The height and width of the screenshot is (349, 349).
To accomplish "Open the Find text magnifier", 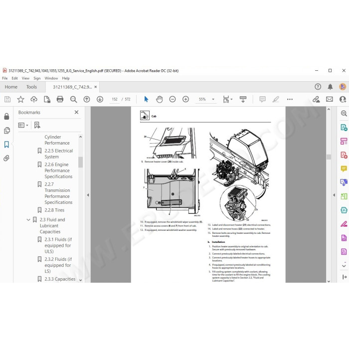I will pyautogui.click(x=73, y=99).
